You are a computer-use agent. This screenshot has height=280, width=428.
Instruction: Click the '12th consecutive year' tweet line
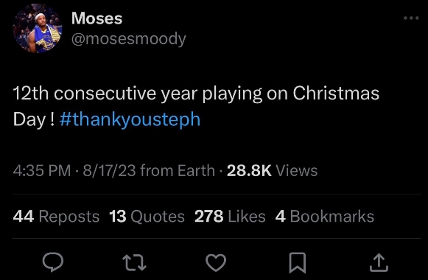[196, 94]
